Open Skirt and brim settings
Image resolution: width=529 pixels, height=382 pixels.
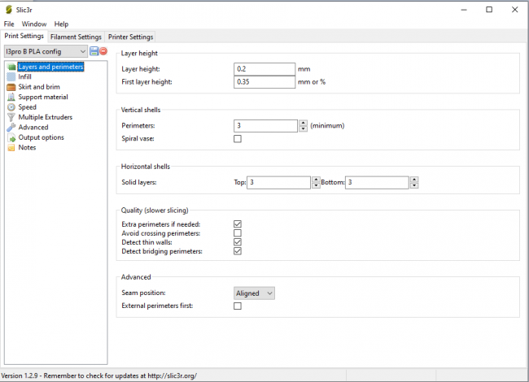click(x=38, y=87)
